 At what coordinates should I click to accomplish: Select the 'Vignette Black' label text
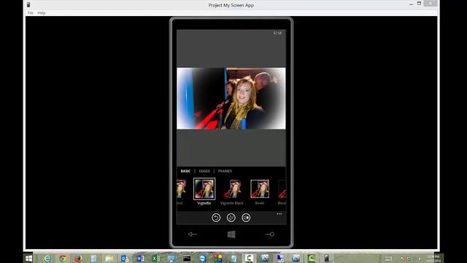tap(232, 203)
